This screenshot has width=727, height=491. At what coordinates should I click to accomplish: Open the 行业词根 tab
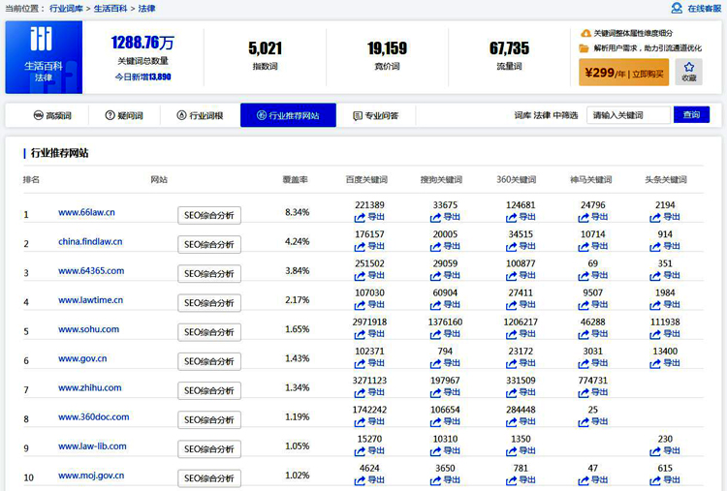(200, 115)
